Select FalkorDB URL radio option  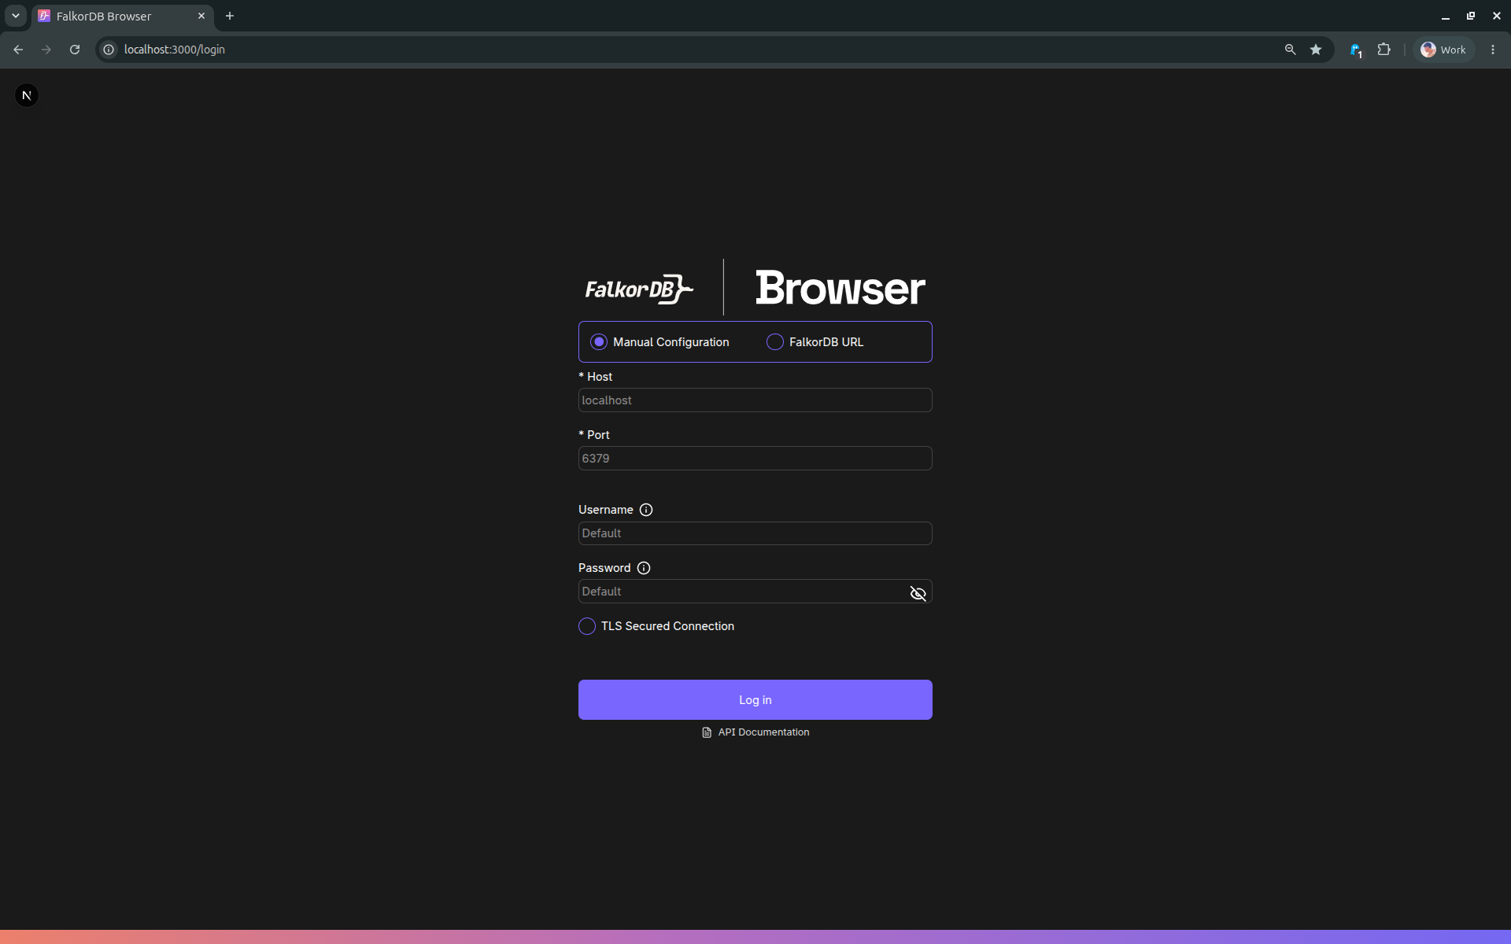pyautogui.click(x=775, y=342)
